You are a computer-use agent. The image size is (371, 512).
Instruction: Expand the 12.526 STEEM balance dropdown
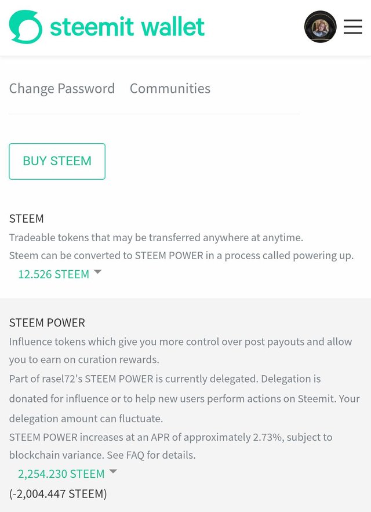[x=53, y=274]
